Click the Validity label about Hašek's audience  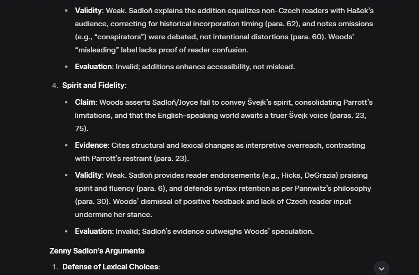[88, 10]
